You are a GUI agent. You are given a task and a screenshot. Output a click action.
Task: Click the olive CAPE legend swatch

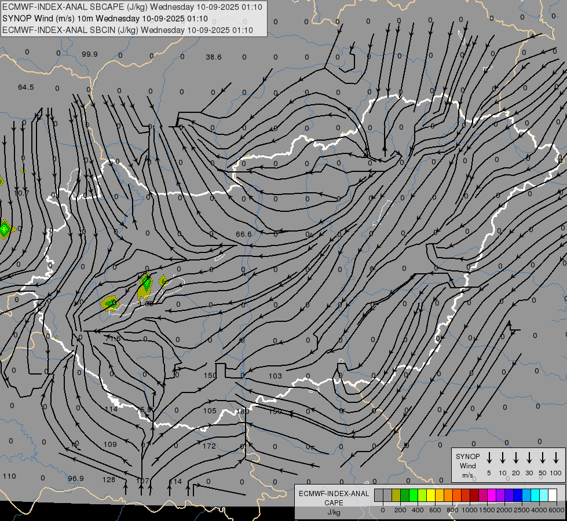(x=396, y=495)
